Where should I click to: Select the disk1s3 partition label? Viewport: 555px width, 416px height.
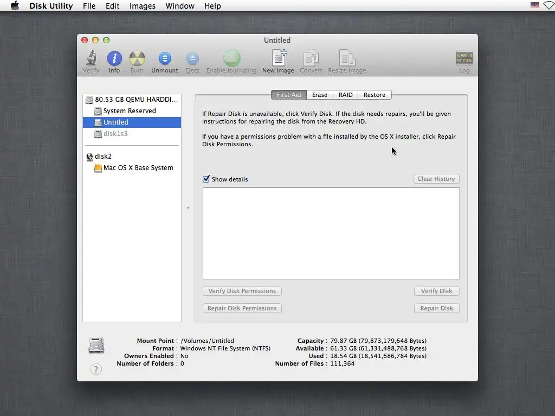click(x=115, y=134)
